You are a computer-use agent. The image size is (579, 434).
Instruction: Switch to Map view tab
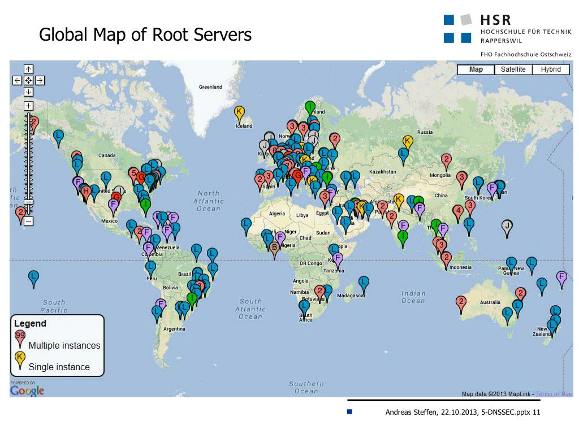tap(476, 70)
